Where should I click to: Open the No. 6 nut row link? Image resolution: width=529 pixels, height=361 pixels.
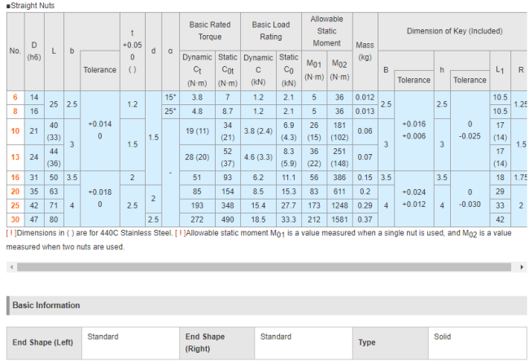point(15,98)
